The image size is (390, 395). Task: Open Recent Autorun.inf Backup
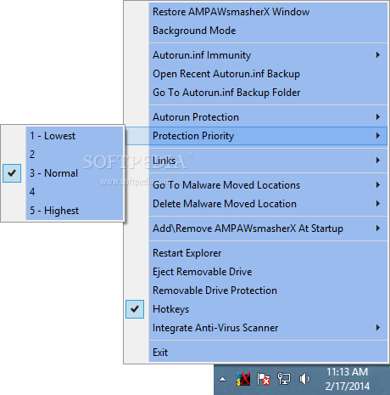click(x=256, y=74)
